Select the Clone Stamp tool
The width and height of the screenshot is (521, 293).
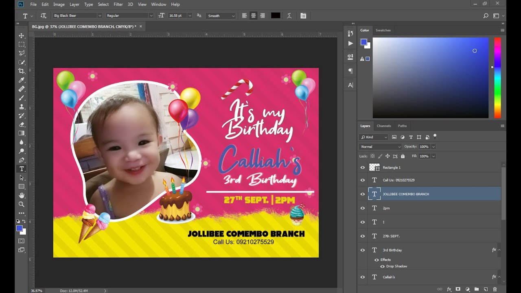22,107
